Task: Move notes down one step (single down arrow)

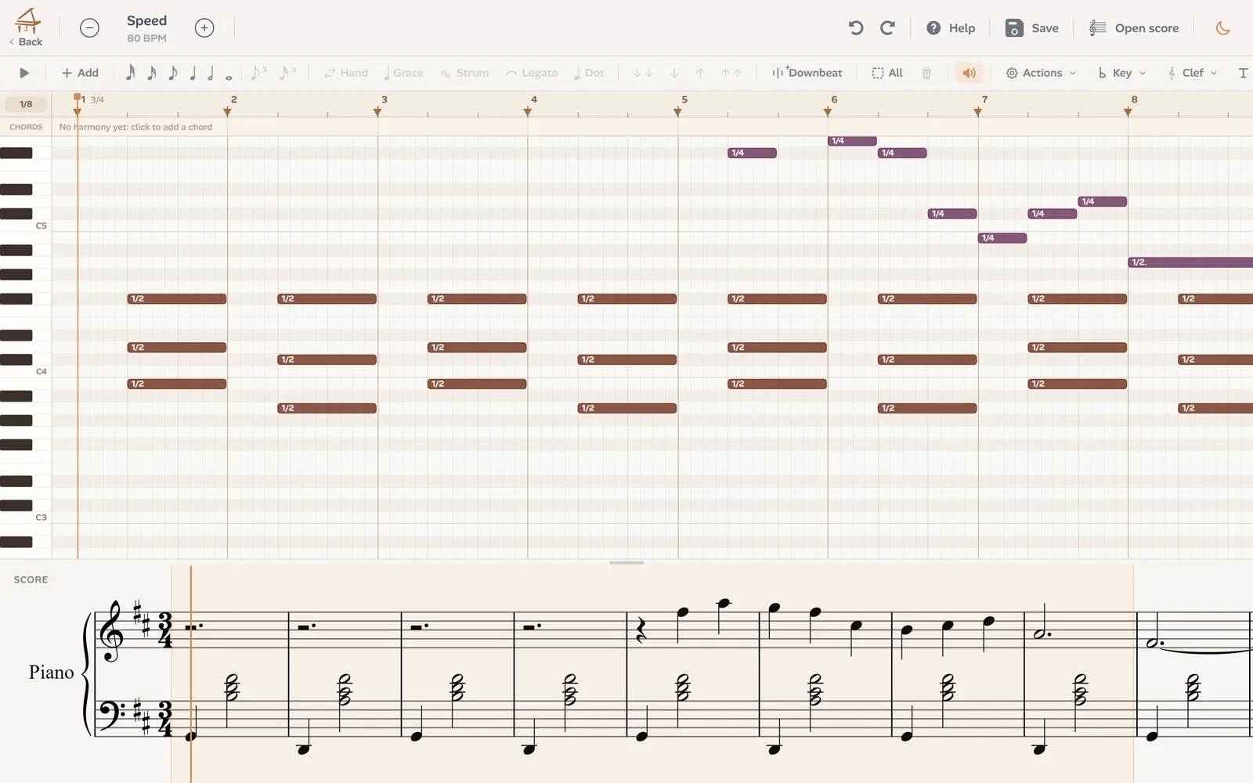Action: coord(674,73)
